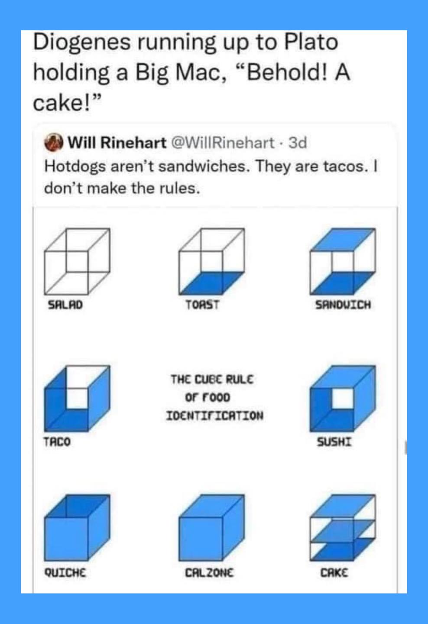This screenshot has height=624, width=428.
Task: Click the Sushi cube diagram
Action: point(343,399)
